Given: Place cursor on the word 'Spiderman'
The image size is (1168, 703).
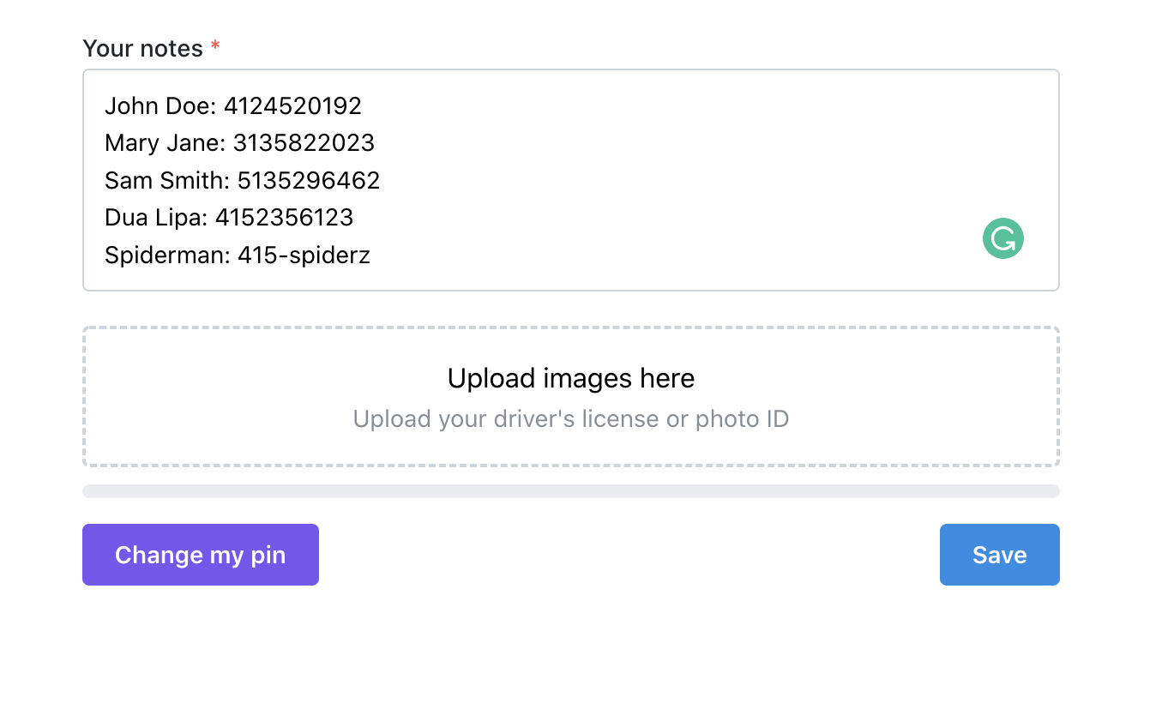Looking at the screenshot, I should point(166,255).
